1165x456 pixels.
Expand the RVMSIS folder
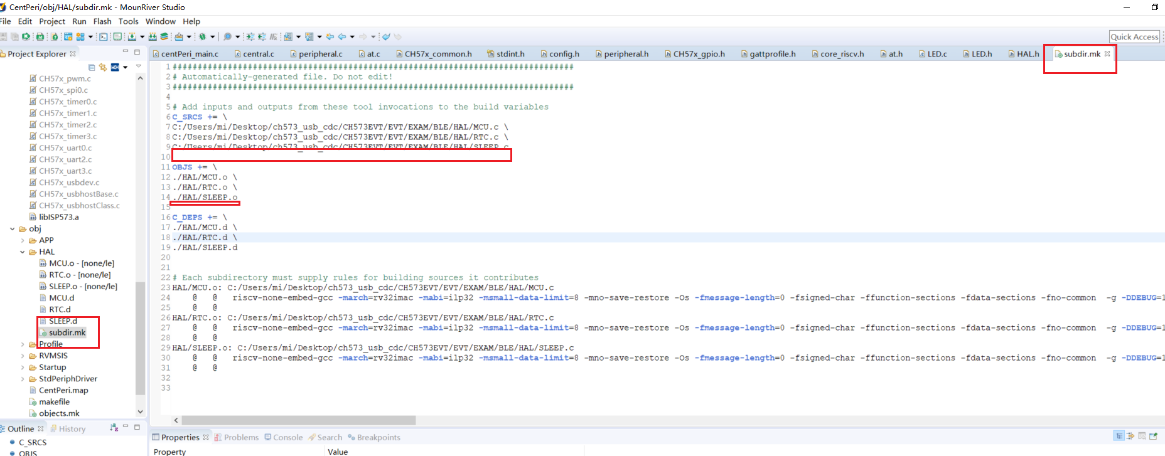(23, 356)
